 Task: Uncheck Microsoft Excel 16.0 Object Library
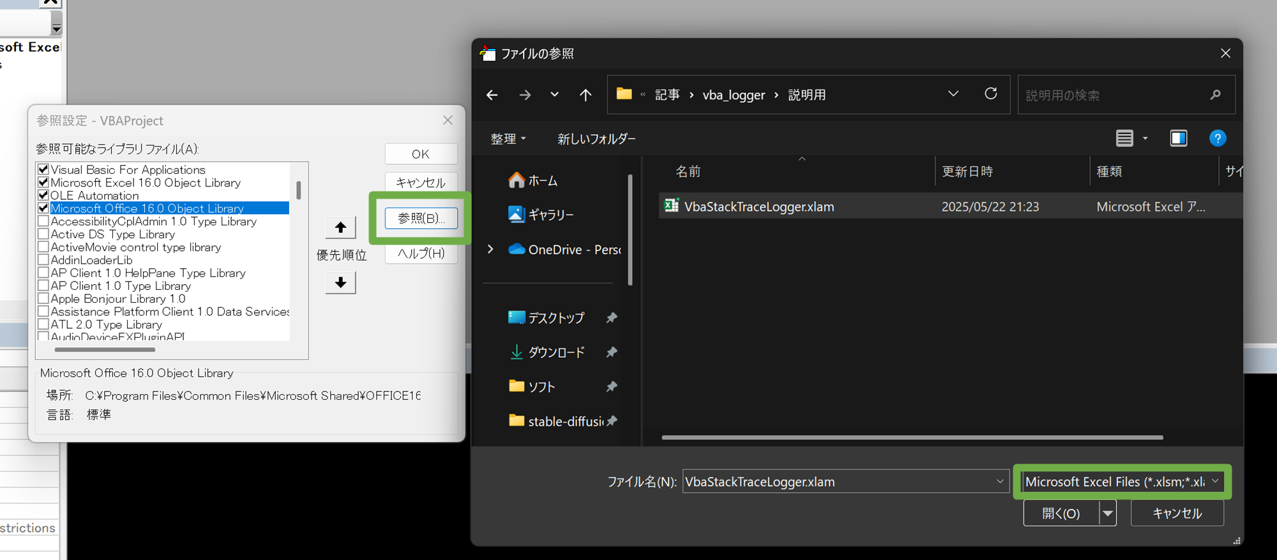pyautogui.click(x=43, y=182)
